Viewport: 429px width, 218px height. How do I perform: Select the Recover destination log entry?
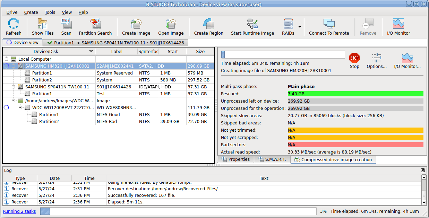coord(212,189)
